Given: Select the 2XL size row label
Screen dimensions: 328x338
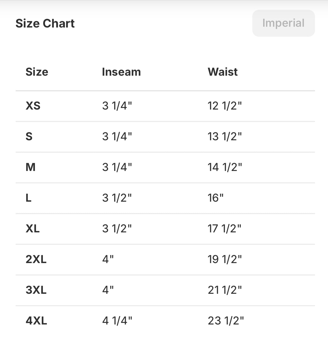Looking at the screenshot, I should 36,259.
